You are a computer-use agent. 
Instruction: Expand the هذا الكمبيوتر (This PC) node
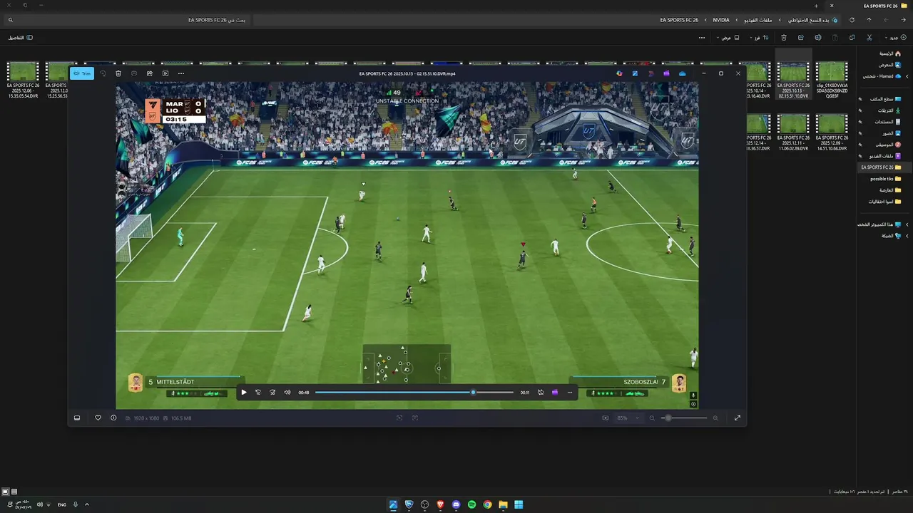(x=907, y=224)
